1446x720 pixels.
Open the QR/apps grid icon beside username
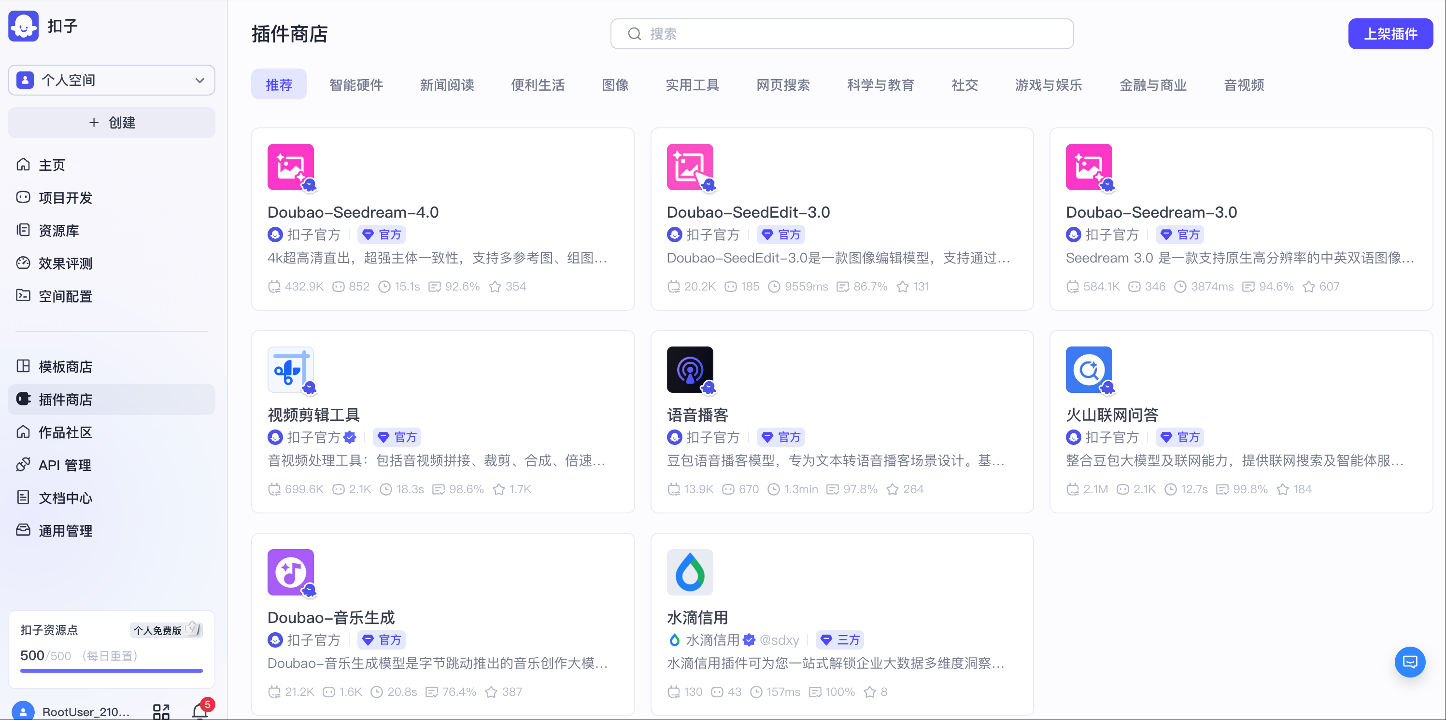[161, 712]
